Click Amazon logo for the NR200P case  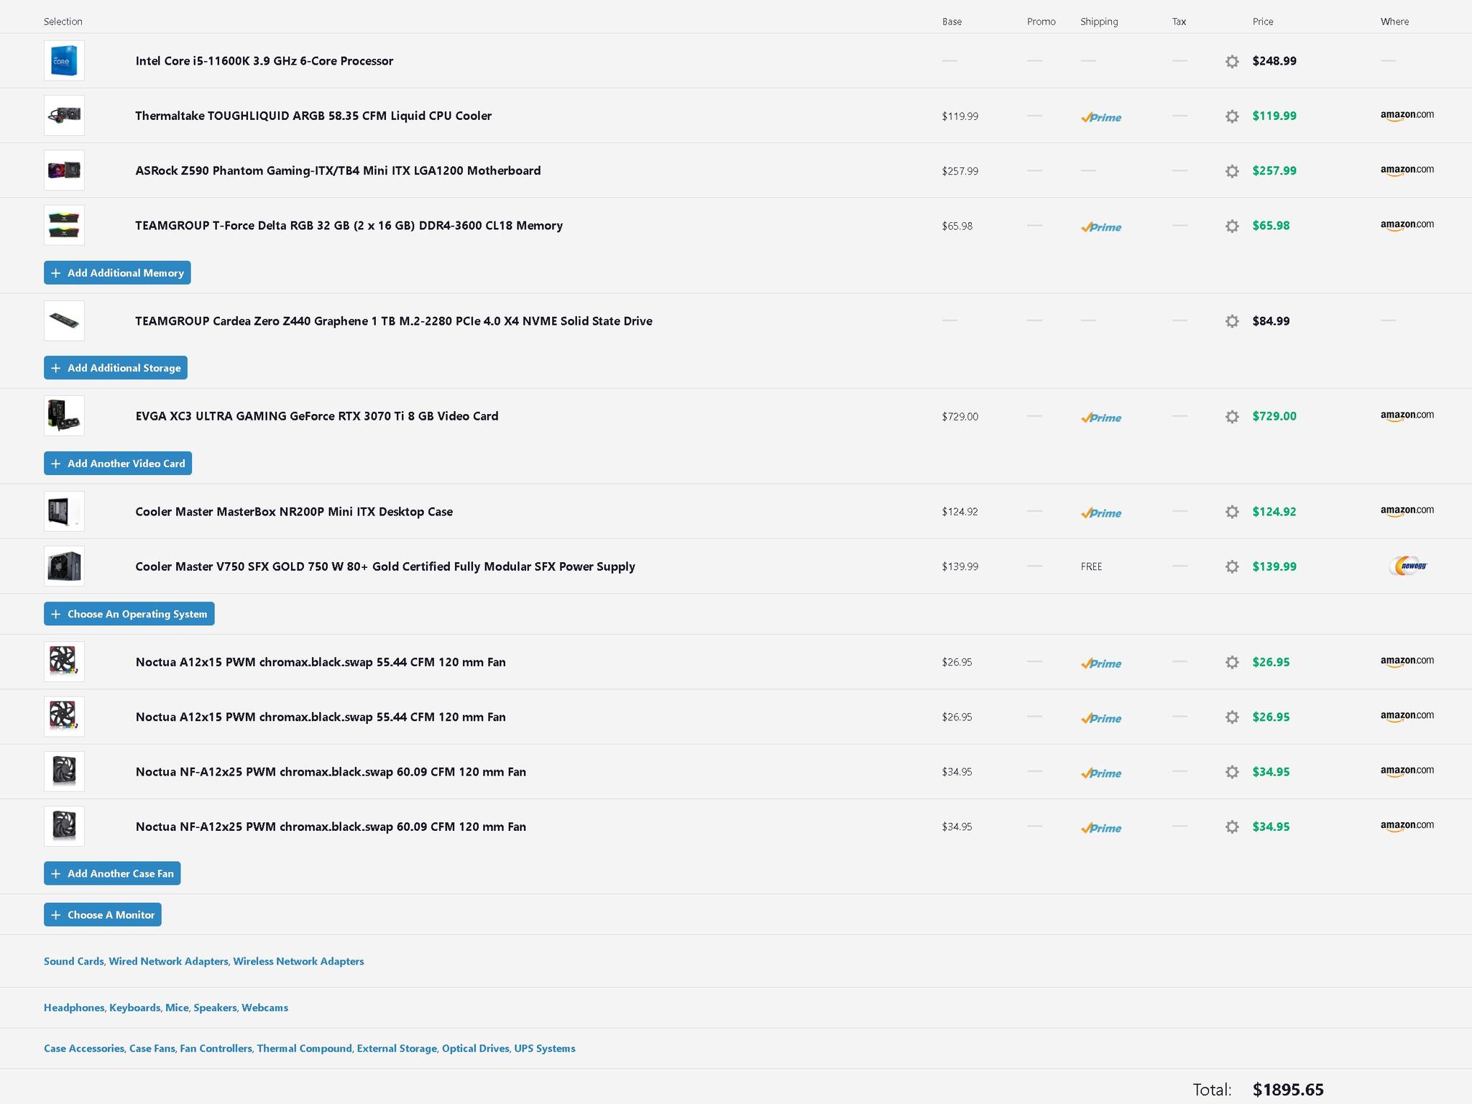coord(1407,511)
